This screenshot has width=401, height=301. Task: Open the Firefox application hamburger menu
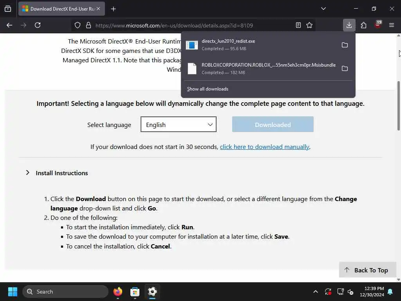click(x=392, y=25)
